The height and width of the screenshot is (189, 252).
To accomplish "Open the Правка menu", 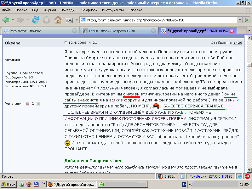I will [x=21, y=10].
